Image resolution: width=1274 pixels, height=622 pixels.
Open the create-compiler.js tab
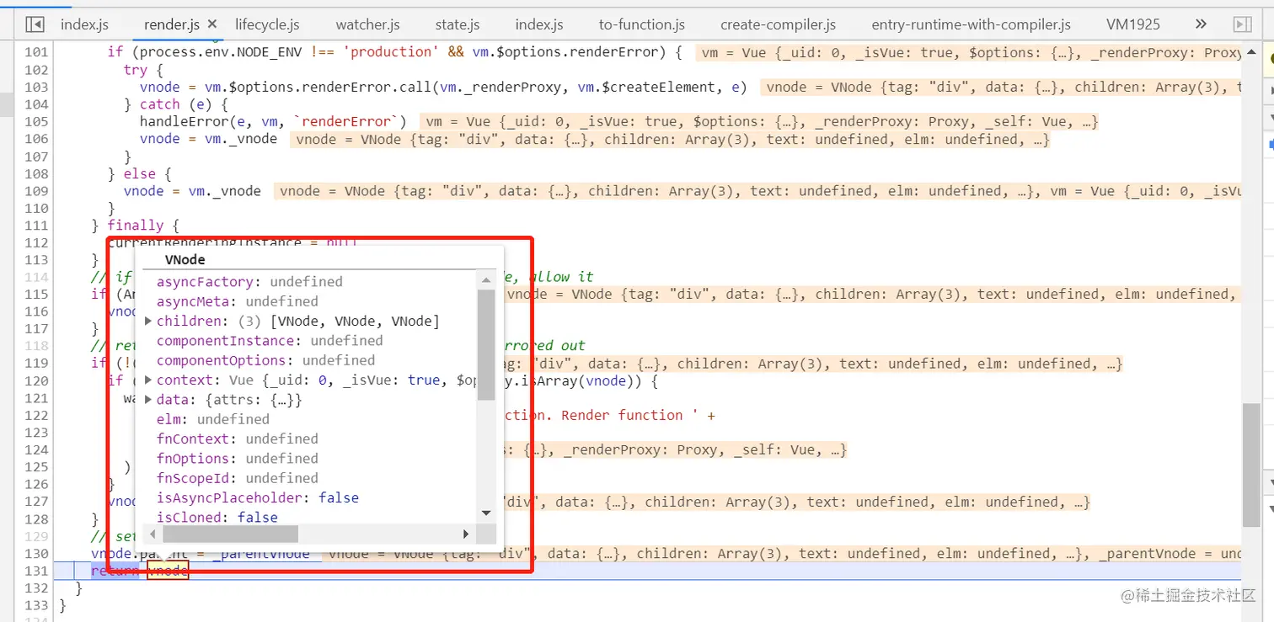pos(779,24)
